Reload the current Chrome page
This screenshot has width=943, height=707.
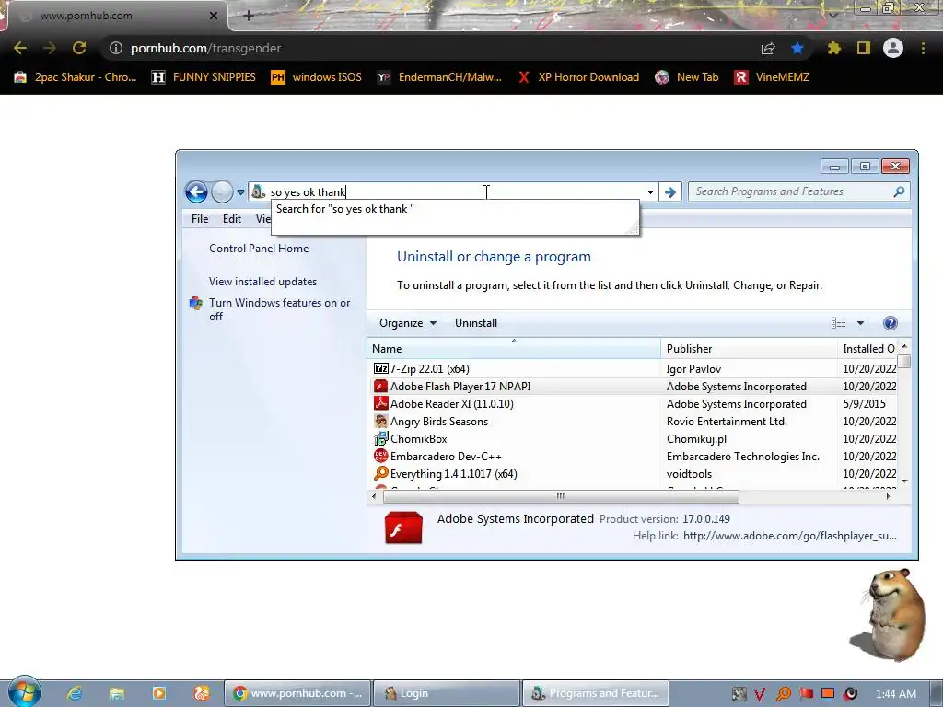coord(79,48)
